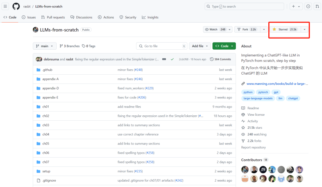This screenshot has width=322, height=187.
Task: Open the main branch selector dropdown
Action: (x=44, y=46)
